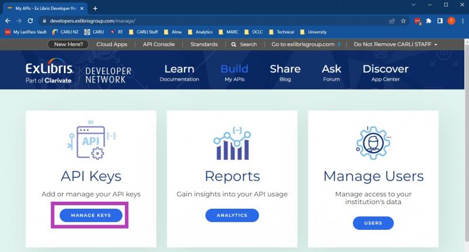Open the Extensions puzzle icon
Viewport: 469px width, 252px height.
click(429, 21)
